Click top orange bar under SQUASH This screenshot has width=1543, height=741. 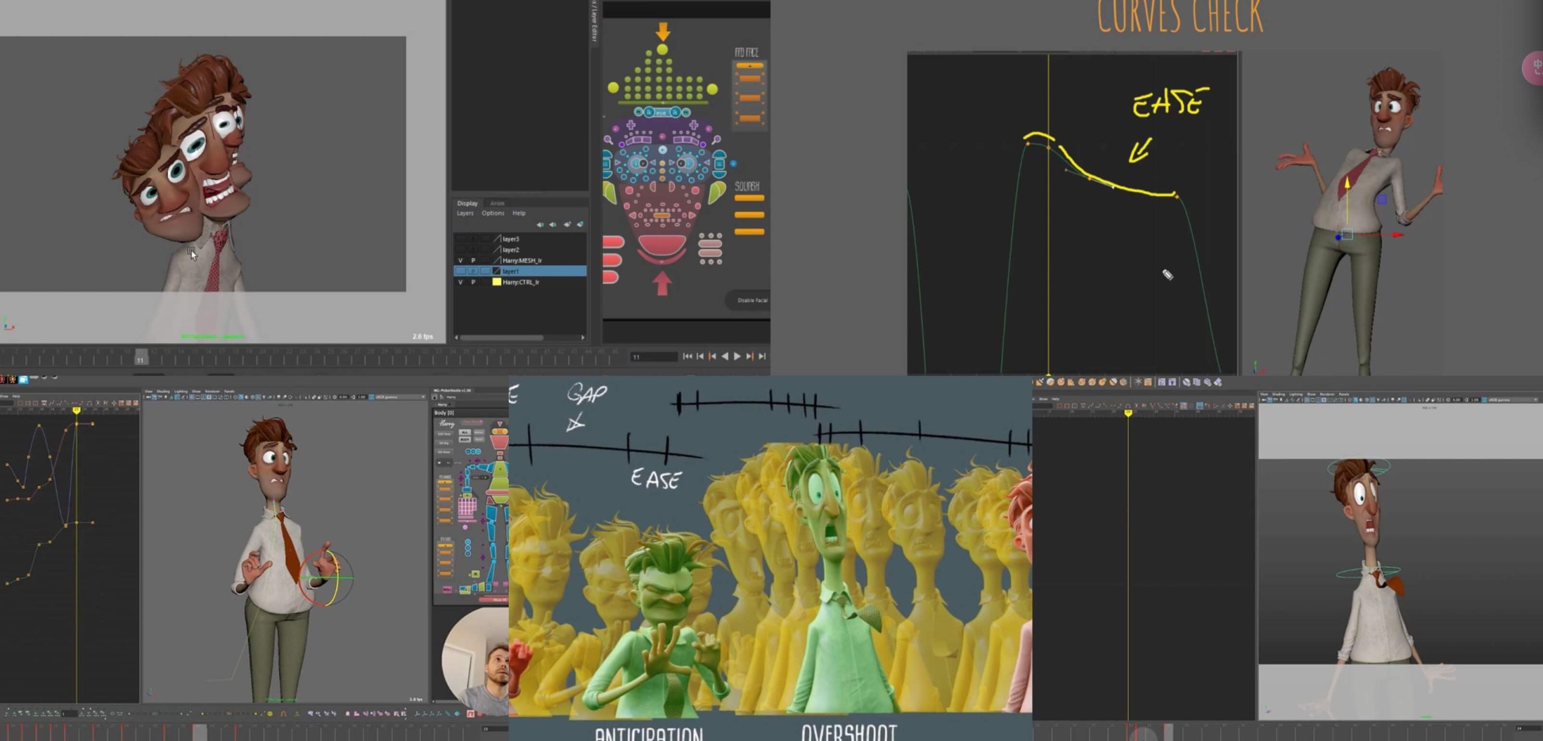click(x=749, y=198)
